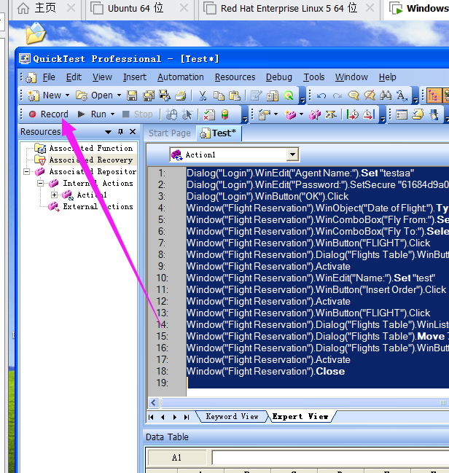Screen dimensions: 449x473
Task: Expand the Action1 tree node
Action: [x=55, y=195]
